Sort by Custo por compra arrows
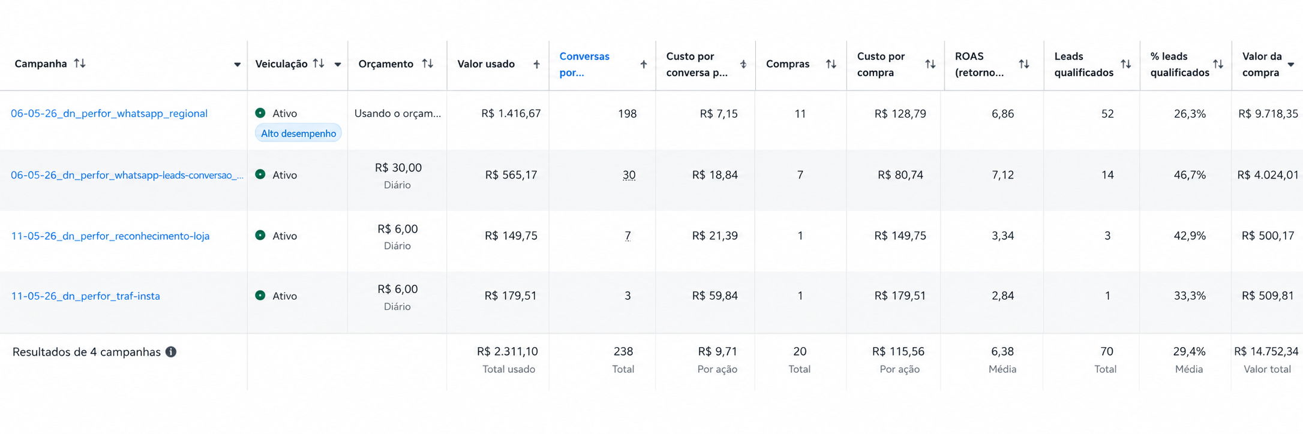The image size is (1303, 434). 930,64
